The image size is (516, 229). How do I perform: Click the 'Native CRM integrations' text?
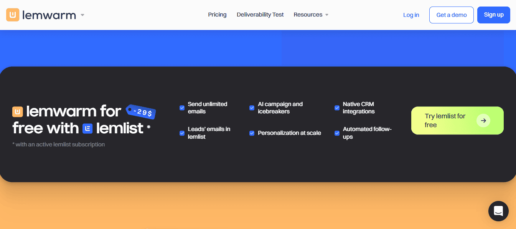[x=359, y=108]
